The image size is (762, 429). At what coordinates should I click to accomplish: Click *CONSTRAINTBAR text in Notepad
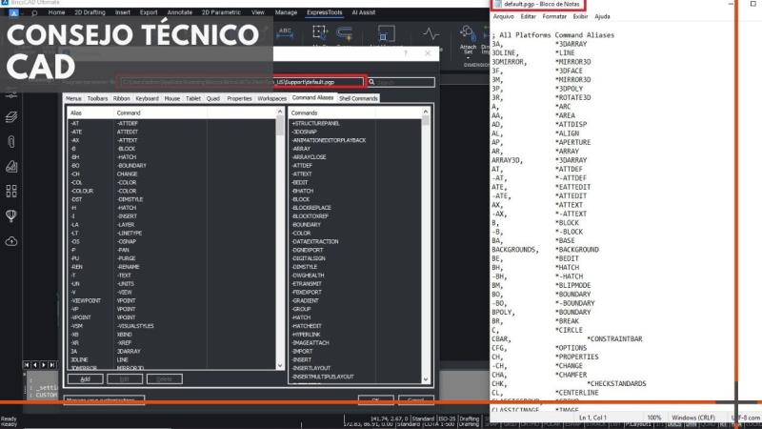click(614, 339)
